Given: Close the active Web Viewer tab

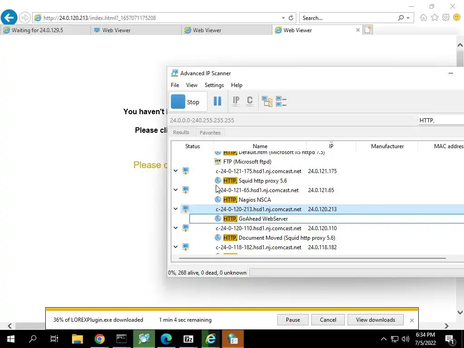Looking at the screenshot, I should (x=358, y=30).
